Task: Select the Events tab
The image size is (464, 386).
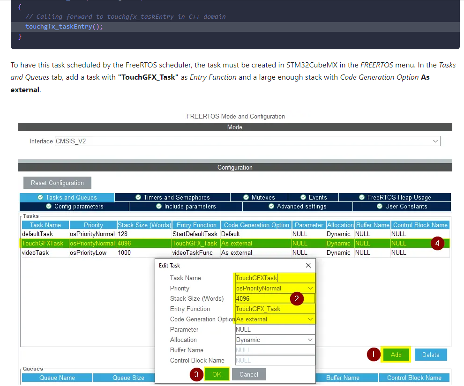Action: pos(314,197)
